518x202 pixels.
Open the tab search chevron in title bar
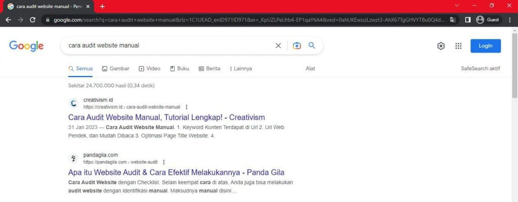coord(457,5)
